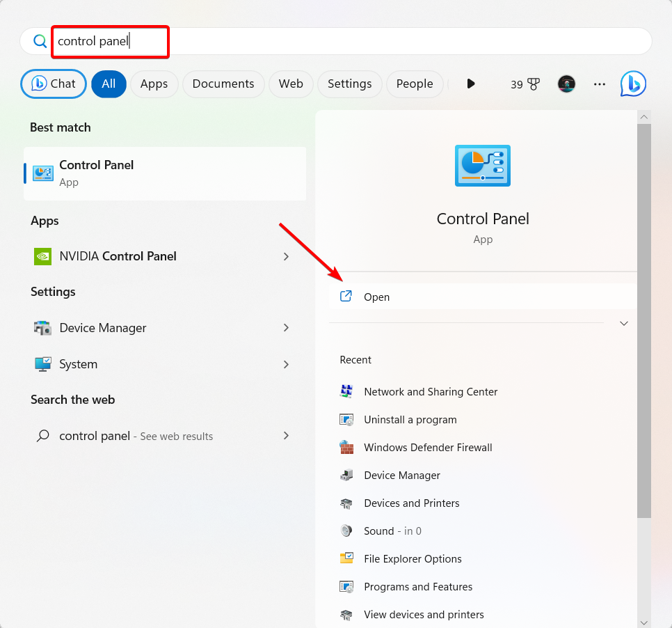This screenshot has height=628, width=672.
Task: Open Programs and Features
Action: (x=418, y=587)
